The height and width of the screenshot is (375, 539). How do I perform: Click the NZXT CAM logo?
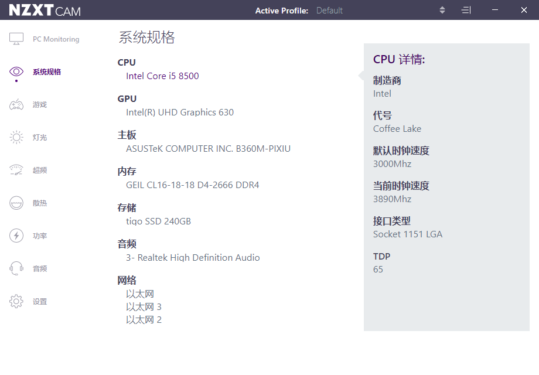pyautogui.click(x=45, y=11)
